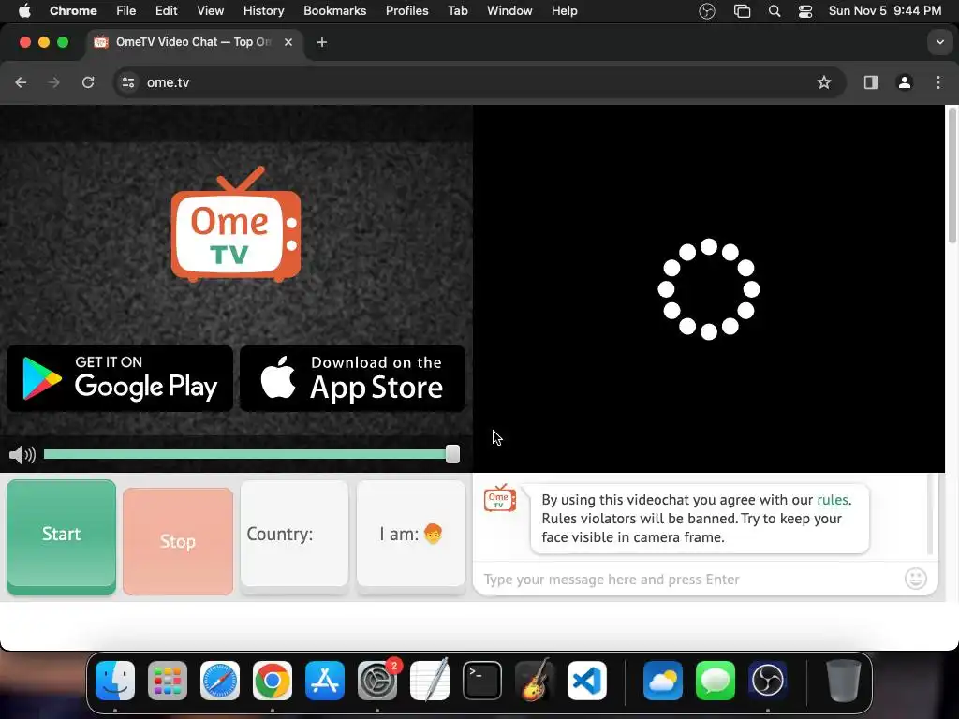Bookmark this page with the star icon
959x719 pixels.
pyautogui.click(x=824, y=82)
